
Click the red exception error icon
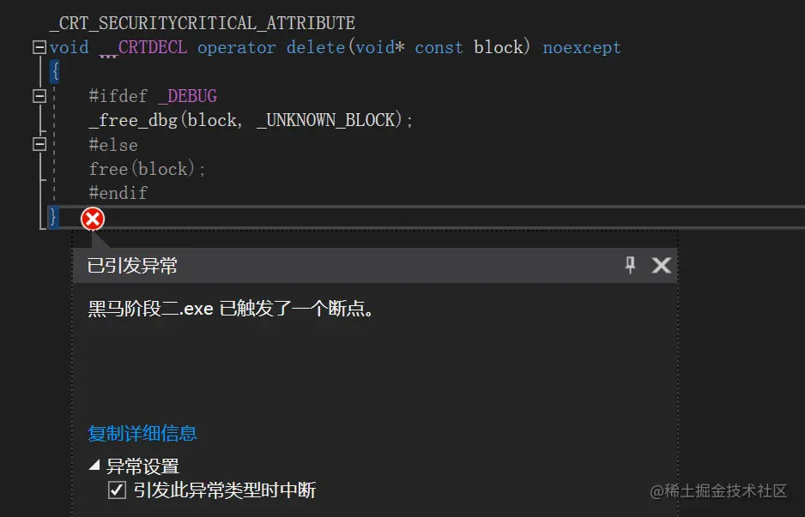click(x=93, y=219)
